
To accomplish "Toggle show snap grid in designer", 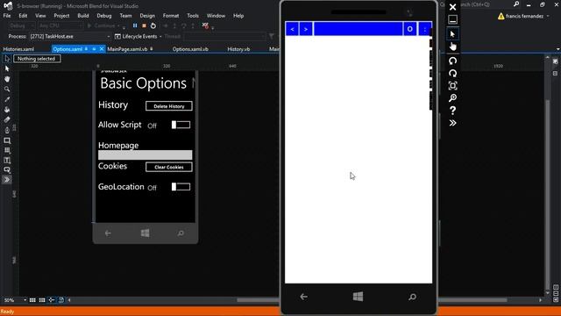I will tap(32, 300).
